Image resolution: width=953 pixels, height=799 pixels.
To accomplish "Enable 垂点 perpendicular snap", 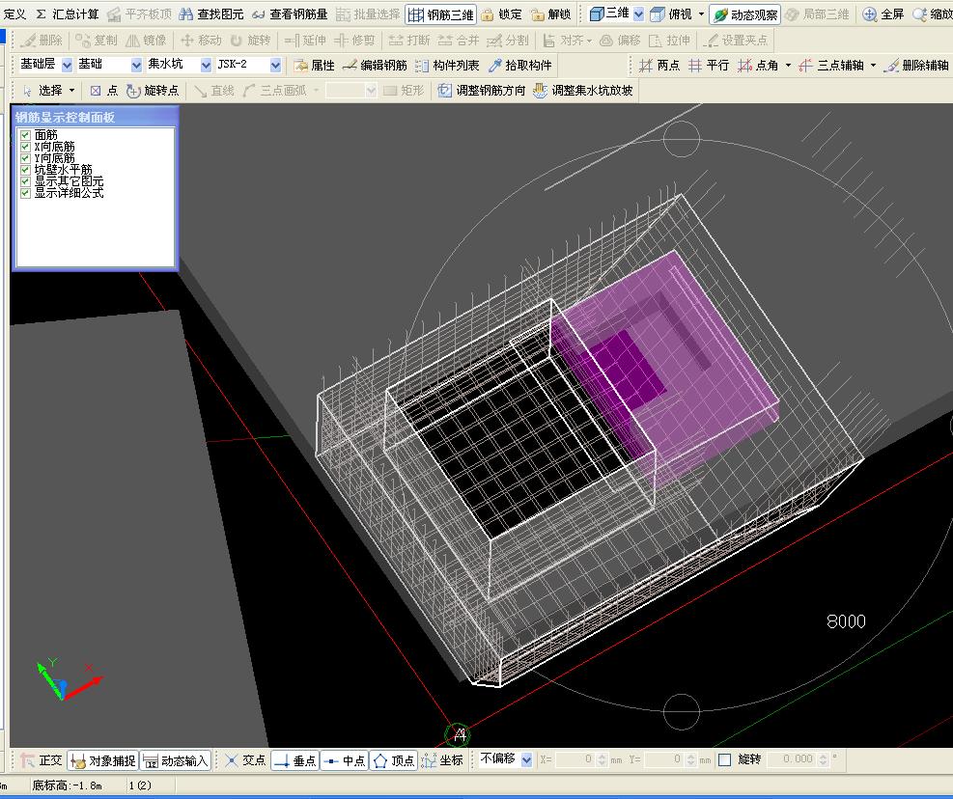I will coord(294,760).
